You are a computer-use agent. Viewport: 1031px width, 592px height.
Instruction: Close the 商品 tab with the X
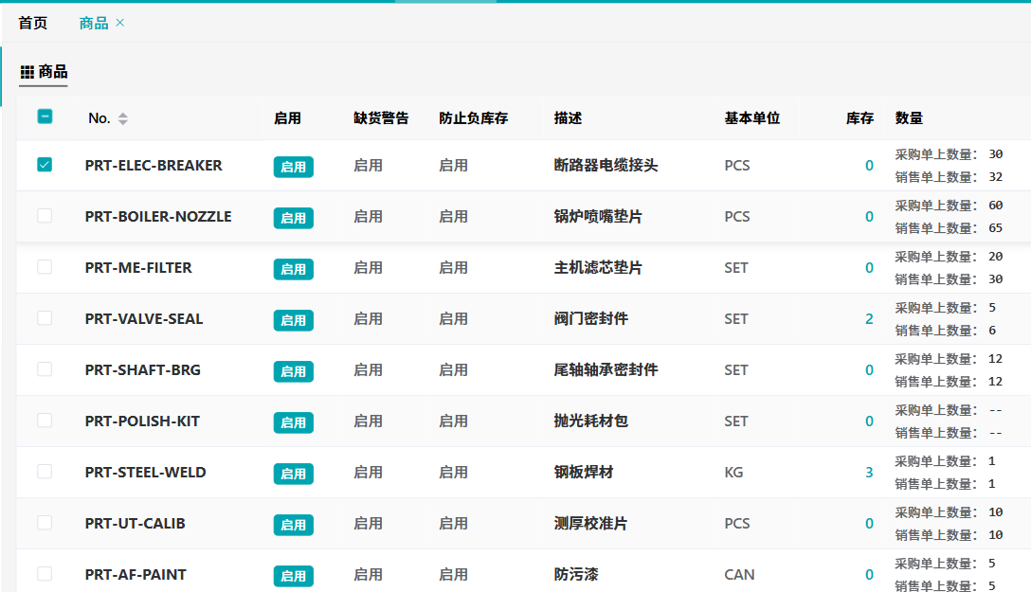pyautogui.click(x=120, y=23)
